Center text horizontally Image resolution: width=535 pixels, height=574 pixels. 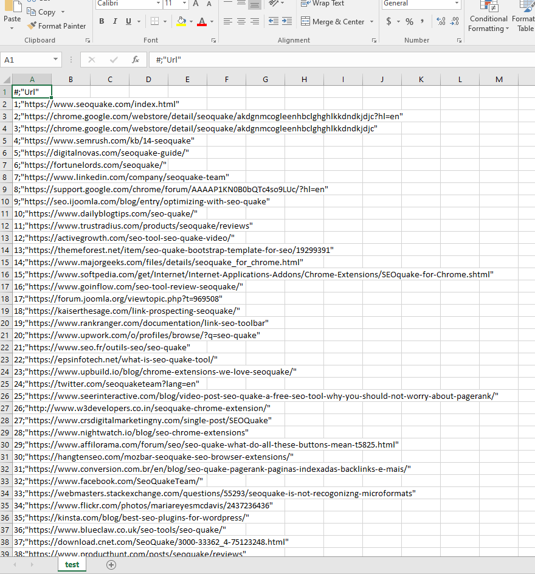click(241, 22)
